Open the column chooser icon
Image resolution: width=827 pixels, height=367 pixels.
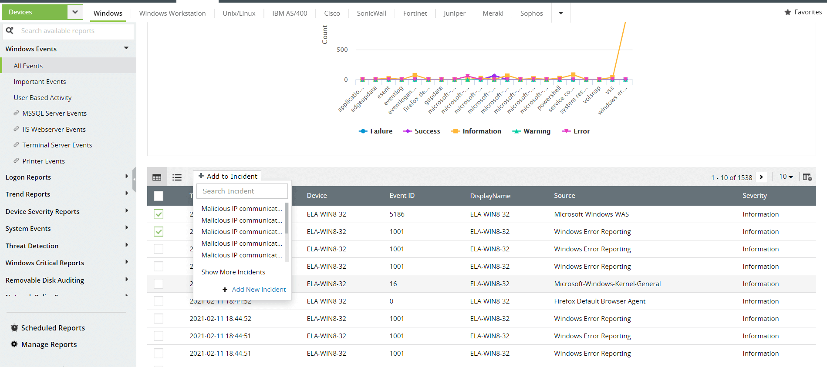807,177
